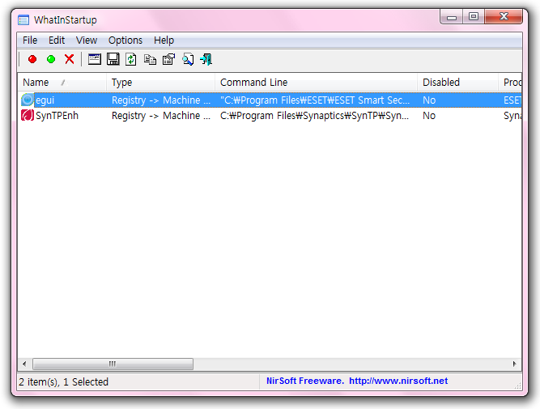Open Properties window icon in toolbar
Screen dimensions: 540x409
point(95,59)
